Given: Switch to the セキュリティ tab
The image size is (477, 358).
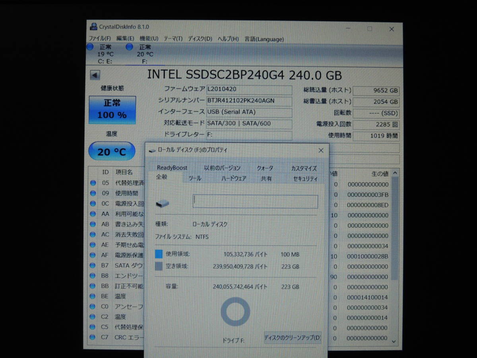Looking at the screenshot, I should tap(305, 179).
